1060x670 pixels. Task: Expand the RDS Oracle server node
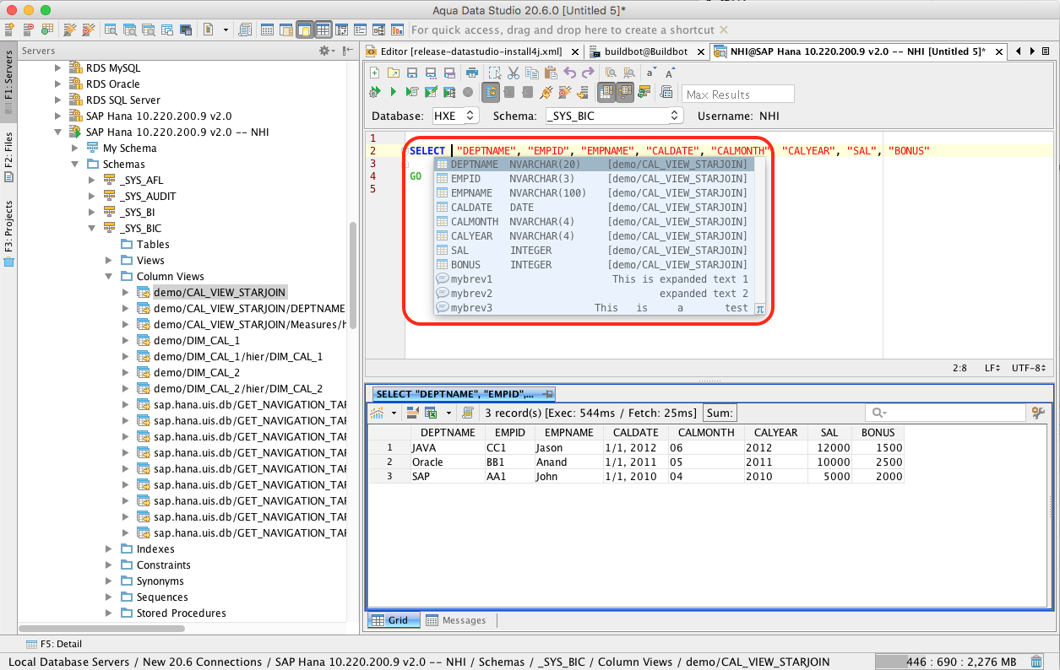[x=58, y=84]
